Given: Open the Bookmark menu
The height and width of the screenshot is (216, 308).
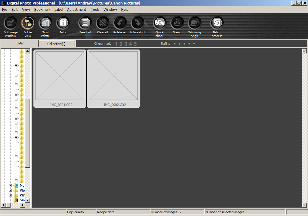Looking at the screenshot, I should [x=42, y=9].
